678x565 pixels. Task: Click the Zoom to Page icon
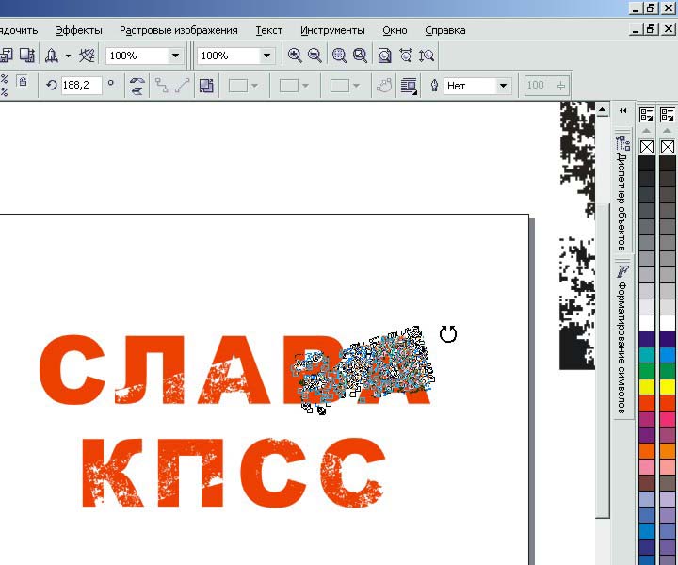(384, 56)
